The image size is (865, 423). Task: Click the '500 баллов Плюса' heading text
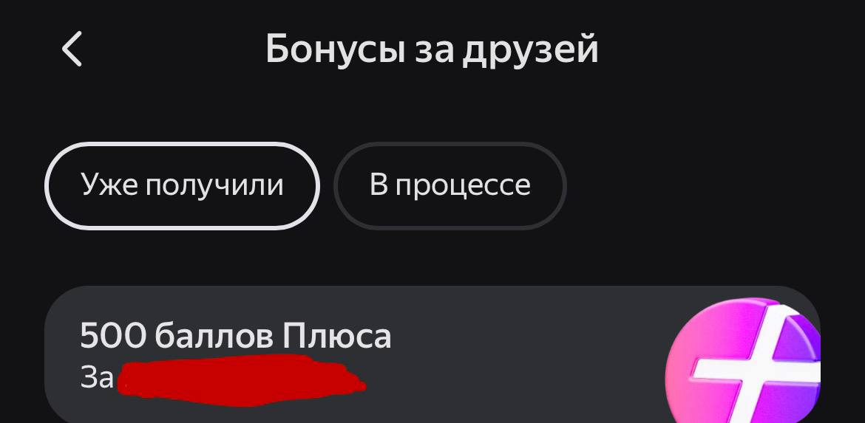click(x=236, y=335)
